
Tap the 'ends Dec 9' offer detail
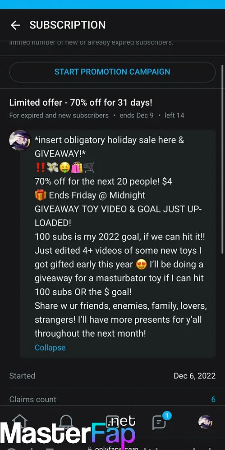pos(136,115)
